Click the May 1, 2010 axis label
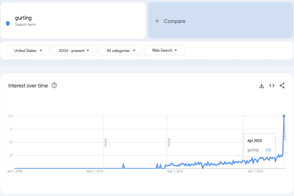 pos(95,171)
